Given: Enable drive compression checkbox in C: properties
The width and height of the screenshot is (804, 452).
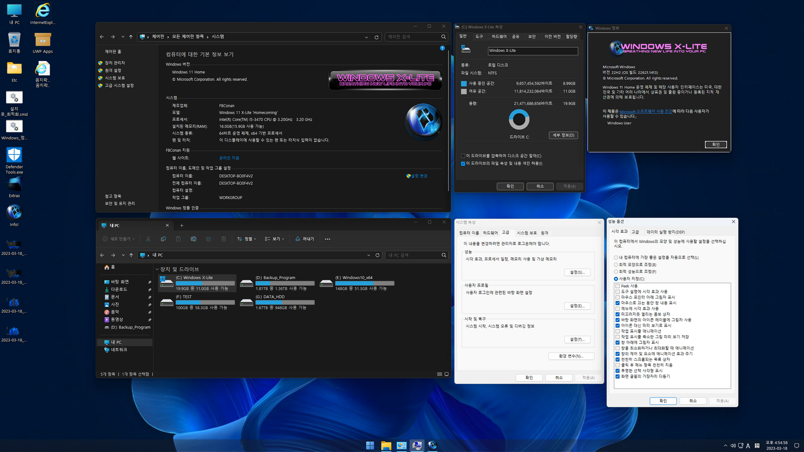Looking at the screenshot, I should pyautogui.click(x=463, y=156).
